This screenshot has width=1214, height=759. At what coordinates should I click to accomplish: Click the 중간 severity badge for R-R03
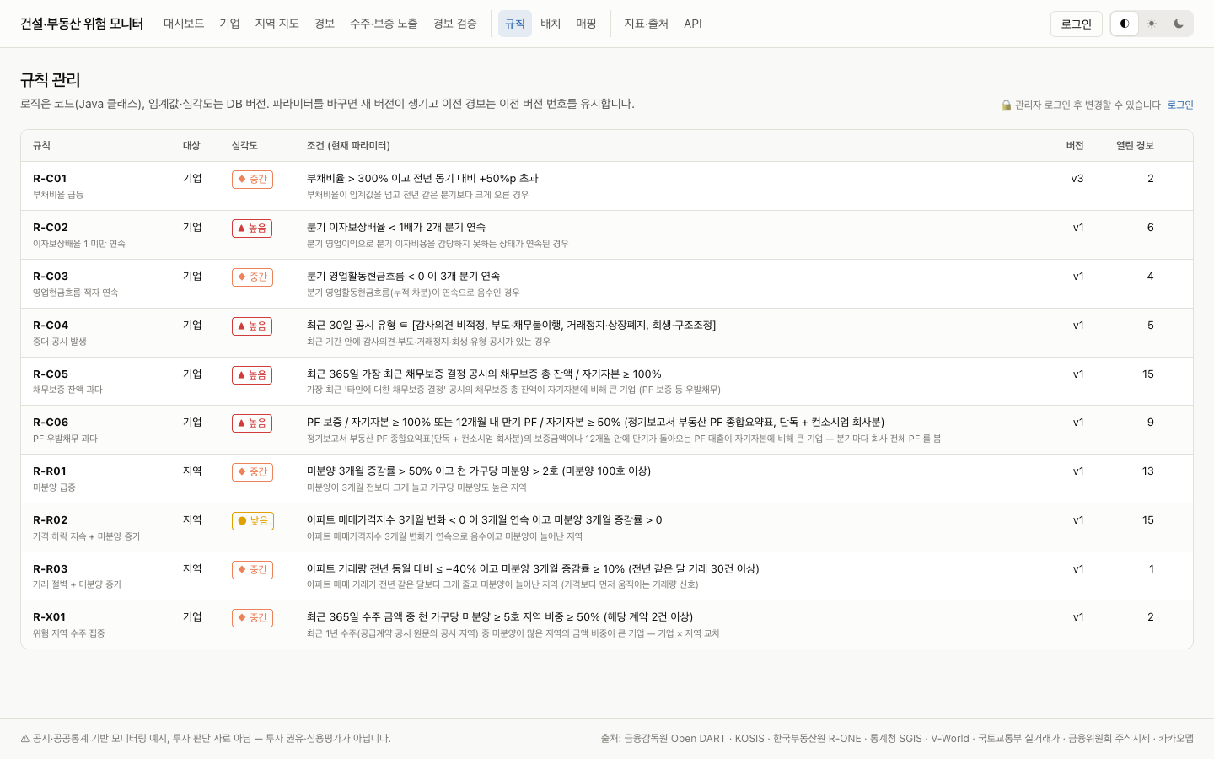(x=252, y=569)
